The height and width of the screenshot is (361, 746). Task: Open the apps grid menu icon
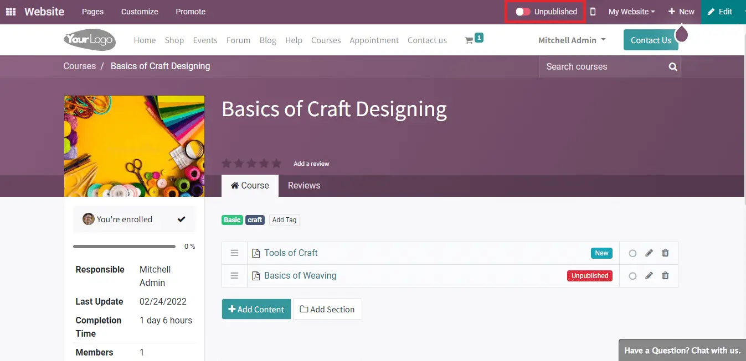[11, 12]
